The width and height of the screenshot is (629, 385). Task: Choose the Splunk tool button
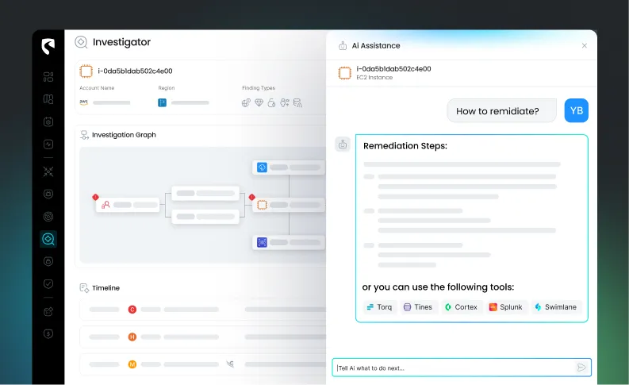[x=505, y=307]
